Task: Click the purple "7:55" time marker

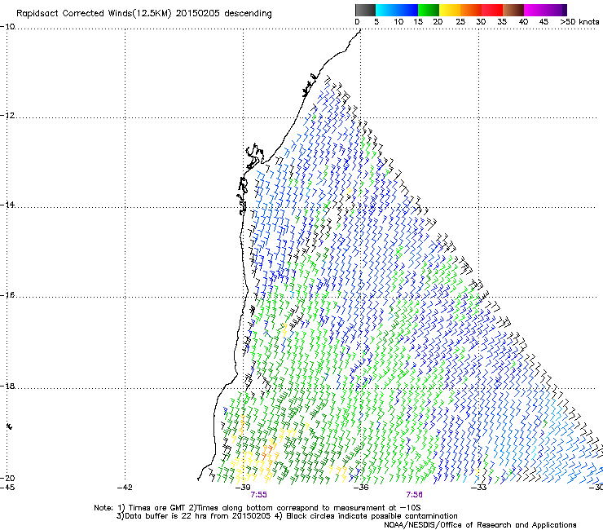Action: tap(258, 495)
